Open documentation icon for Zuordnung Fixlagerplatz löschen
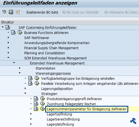The image size is (139, 127). point(36,104)
